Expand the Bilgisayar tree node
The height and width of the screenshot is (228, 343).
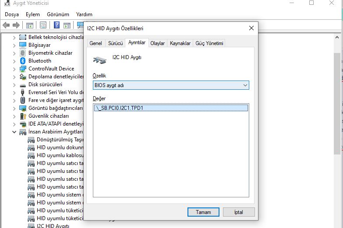[x=14, y=46]
